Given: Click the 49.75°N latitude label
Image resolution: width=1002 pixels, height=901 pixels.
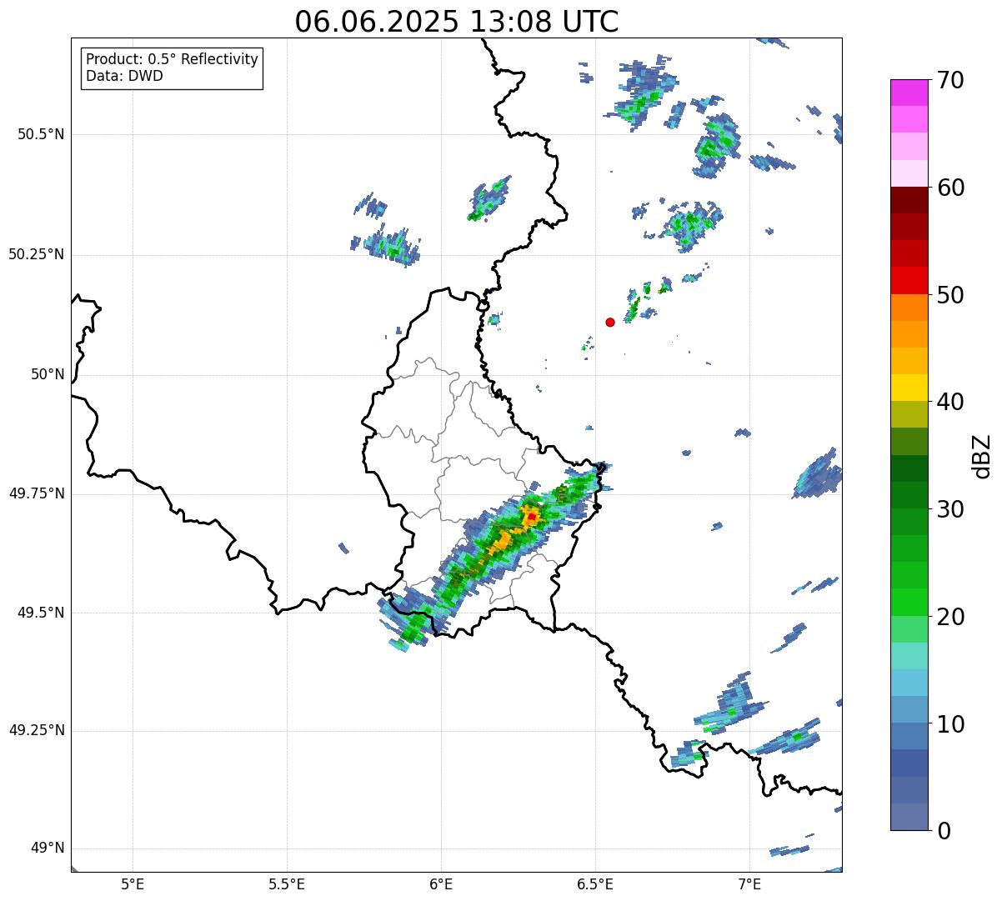Looking at the screenshot, I should tap(37, 493).
